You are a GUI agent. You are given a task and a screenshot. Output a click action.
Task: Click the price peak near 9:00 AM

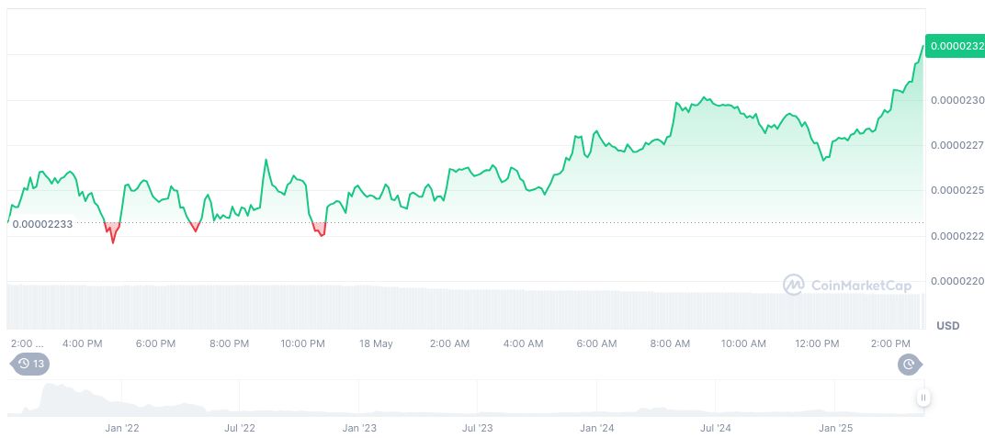click(x=704, y=96)
